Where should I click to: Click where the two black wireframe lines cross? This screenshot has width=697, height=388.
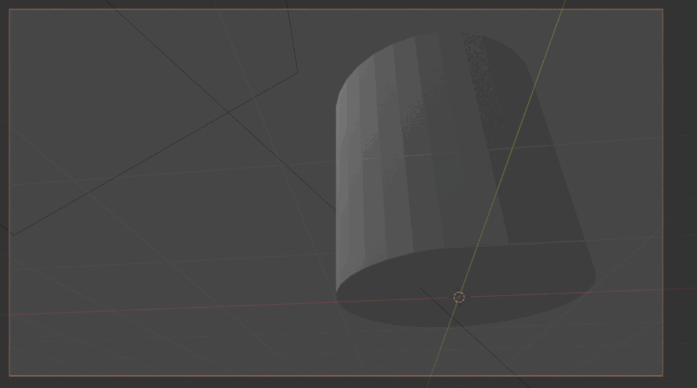coord(228,112)
